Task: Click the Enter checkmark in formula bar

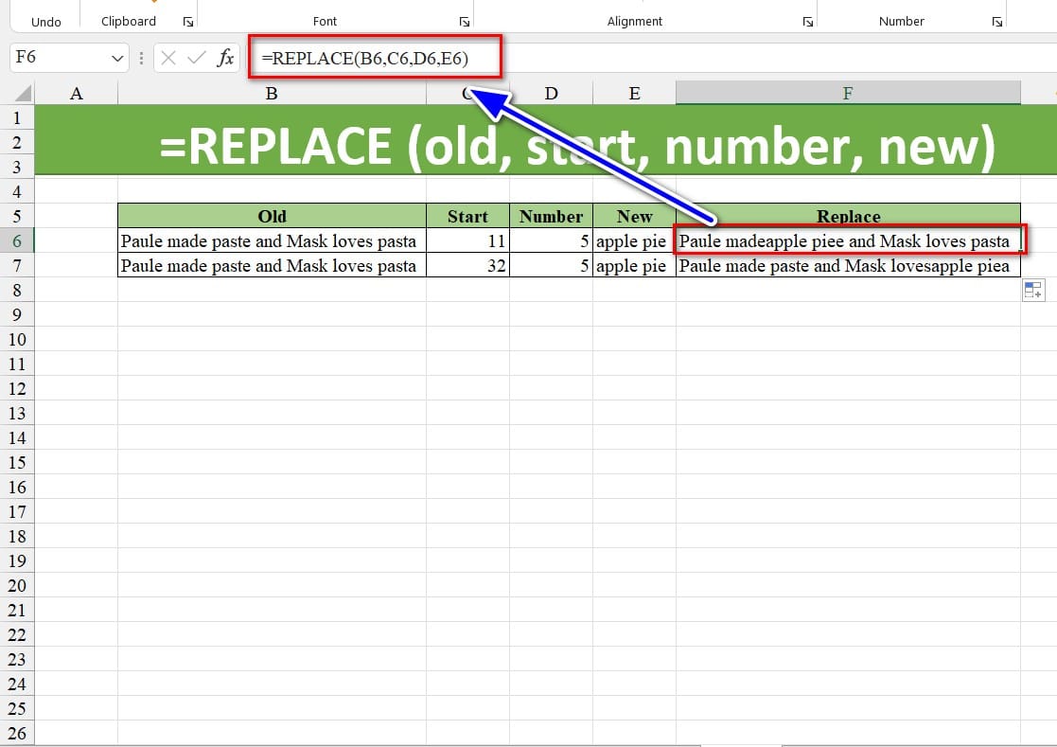Action: click(197, 59)
